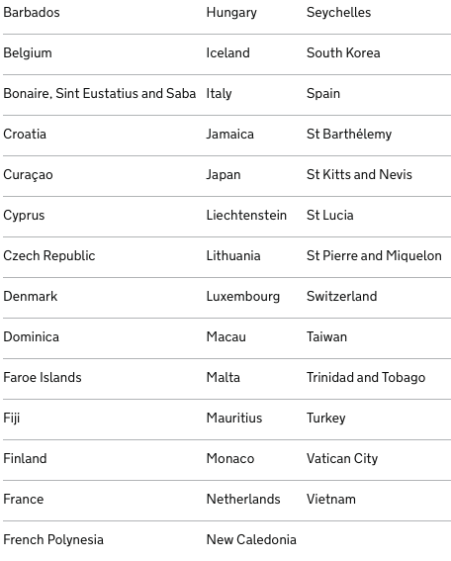
Task: Click the Luxembourg cell
Action: coord(243,297)
